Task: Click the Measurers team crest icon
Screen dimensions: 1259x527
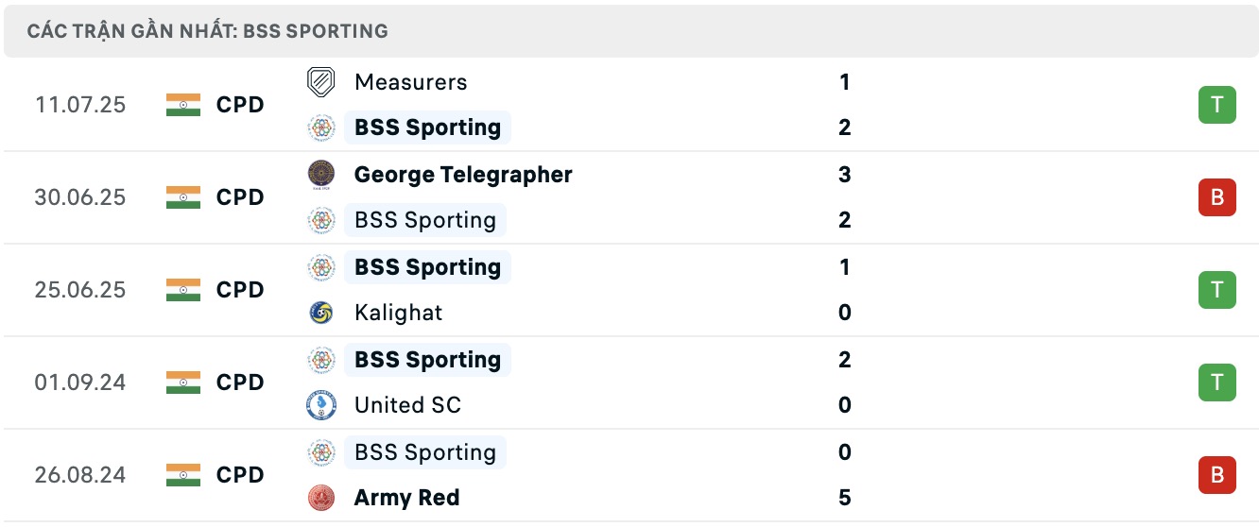Action: (x=321, y=82)
